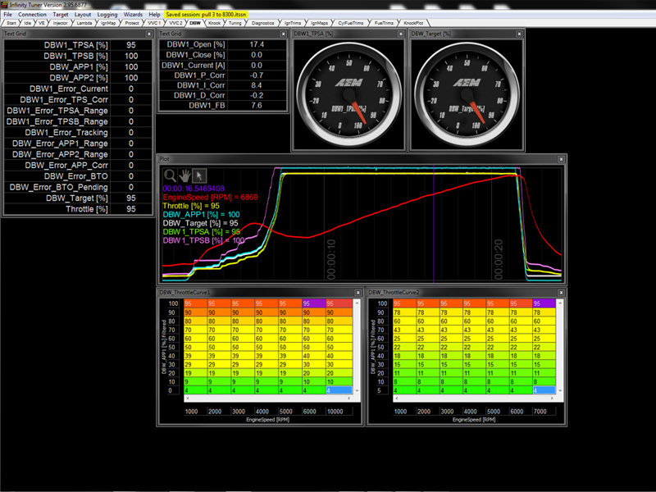Close the Text Grid panel listing DBW1_Open

click(283, 34)
